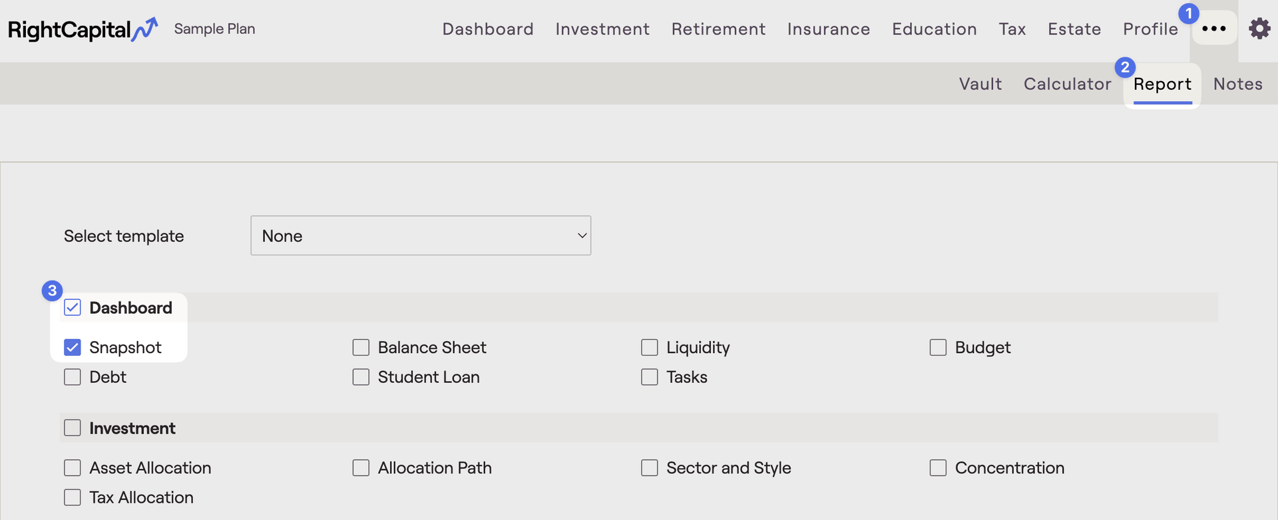Open the Retirement menu item

tap(718, 29)
